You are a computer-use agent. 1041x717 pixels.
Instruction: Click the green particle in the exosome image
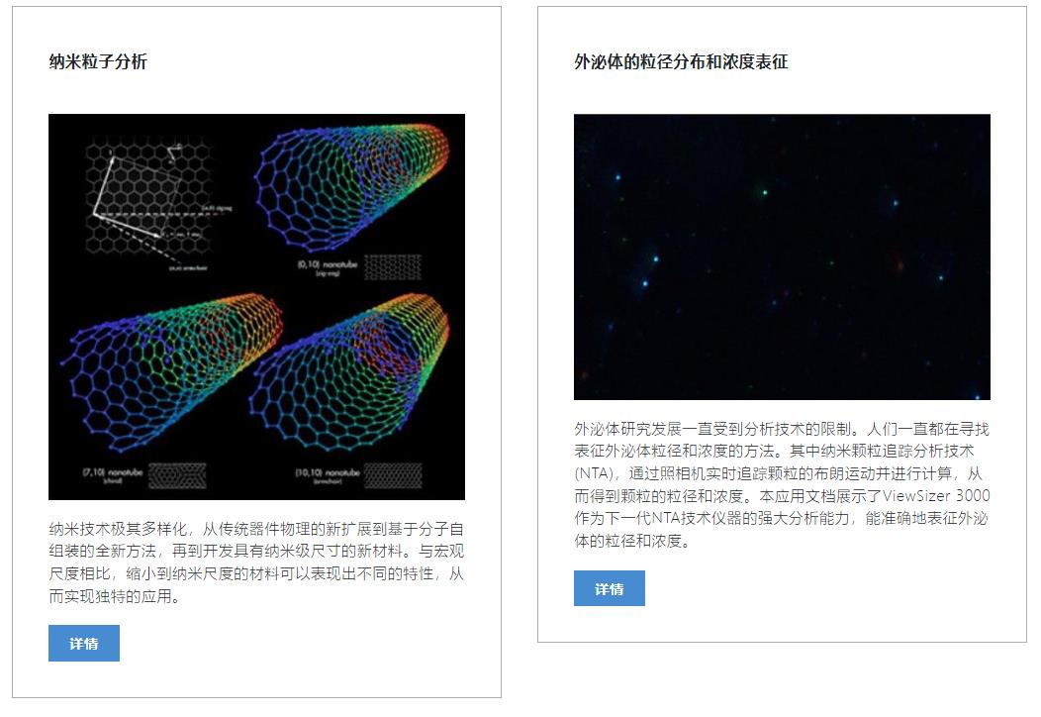(765, 193)
